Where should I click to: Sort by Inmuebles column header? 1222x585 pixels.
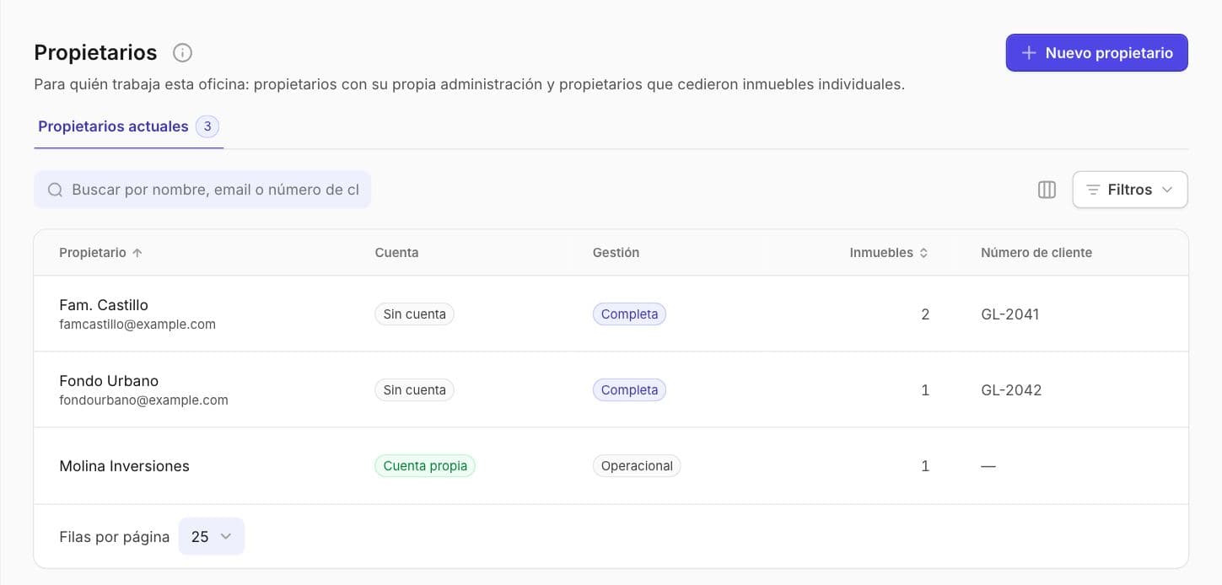pos(888,253)
